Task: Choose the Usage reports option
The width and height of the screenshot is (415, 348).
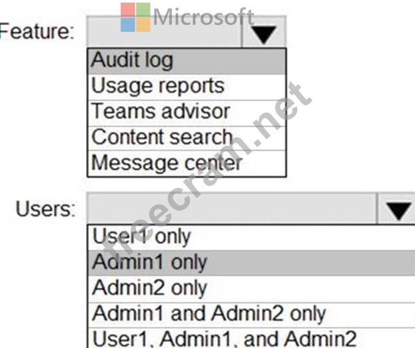Action: pos(187,85)
